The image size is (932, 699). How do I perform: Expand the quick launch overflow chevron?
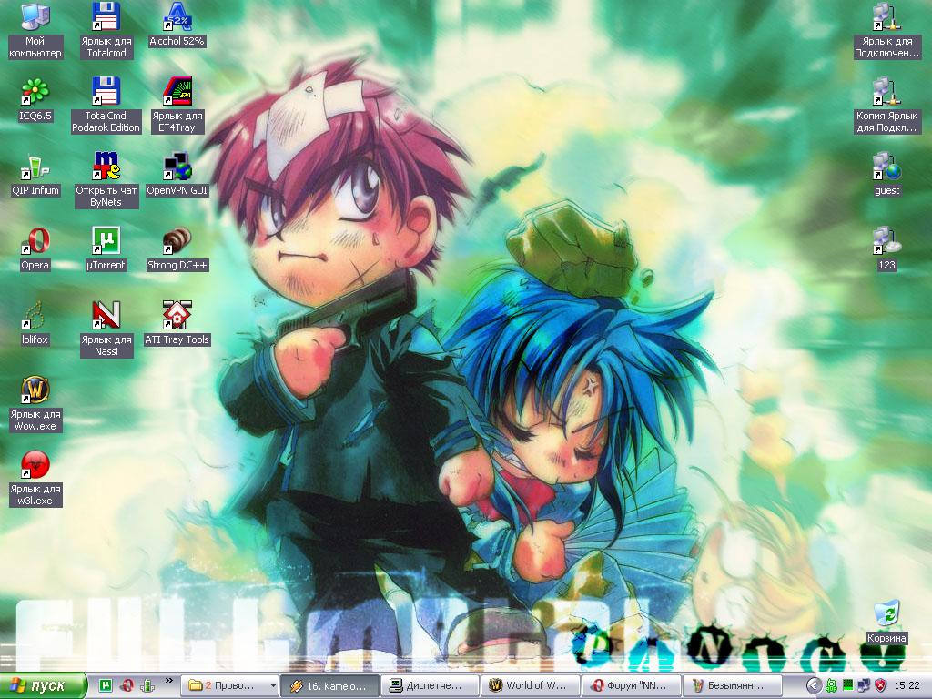coord(168,681)
